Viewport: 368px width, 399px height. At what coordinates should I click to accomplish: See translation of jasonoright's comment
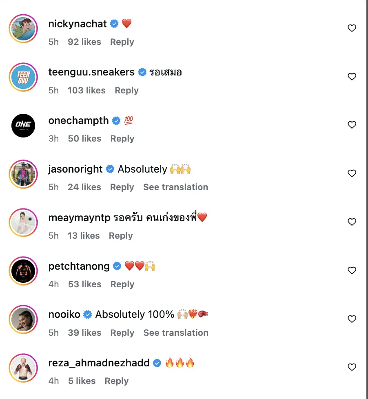tap(175, 187)
